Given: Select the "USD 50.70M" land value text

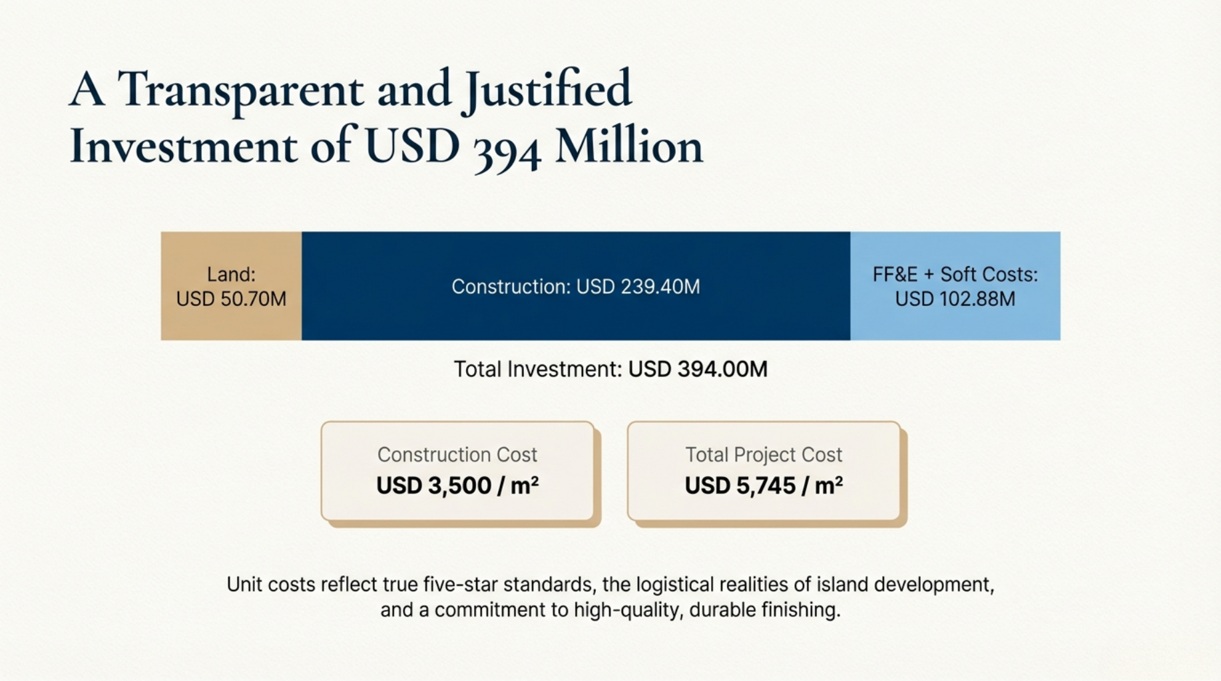Looking at the screenshot, I should (231, 299).
